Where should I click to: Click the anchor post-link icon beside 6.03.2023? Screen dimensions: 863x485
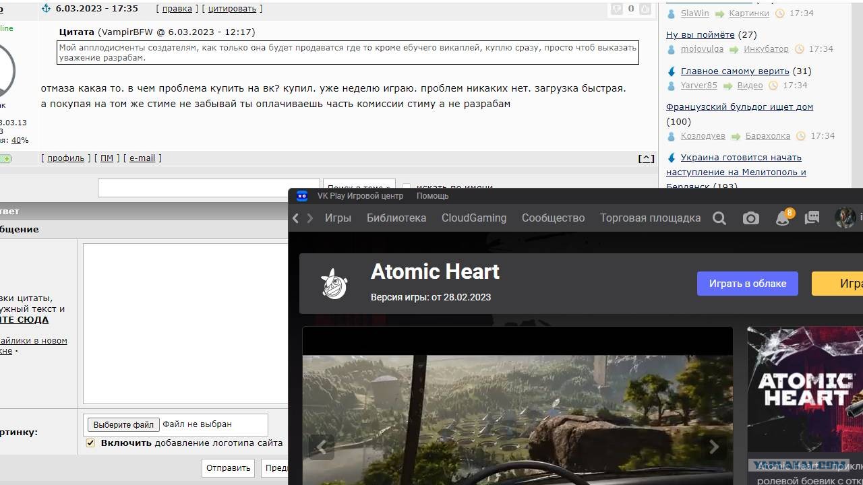[46, 9]
